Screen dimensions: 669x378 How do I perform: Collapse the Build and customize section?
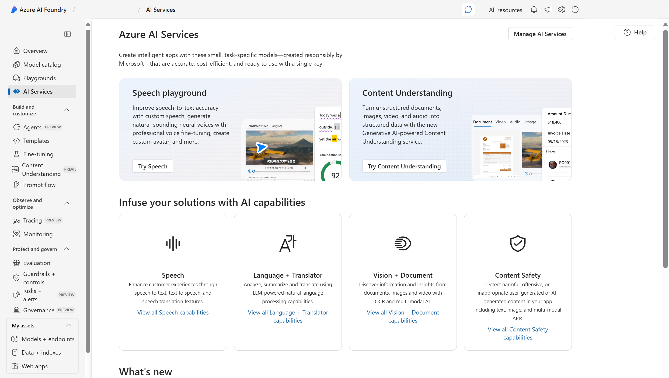67,110
